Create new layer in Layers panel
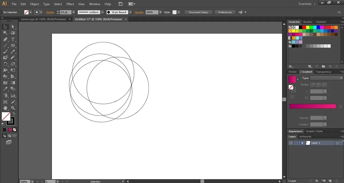The height and width of the screenshot is (183, 344). (330, 181)
